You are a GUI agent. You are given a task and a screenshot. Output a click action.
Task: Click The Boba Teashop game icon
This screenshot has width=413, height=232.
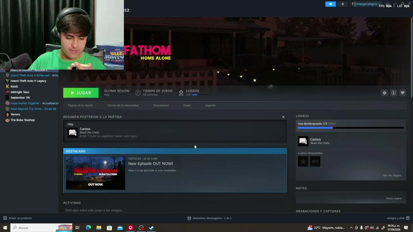[x=8, y=120]
